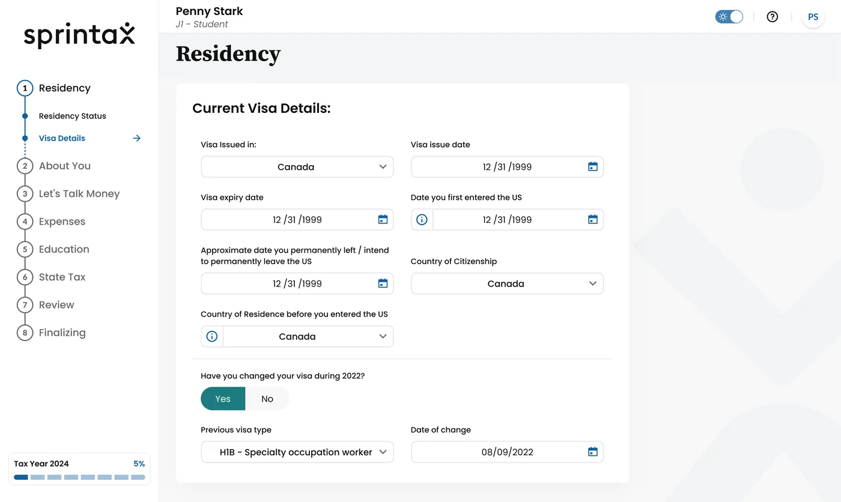Click step 2 circle icon
This screenshot has height=502, width=841.
25,166
